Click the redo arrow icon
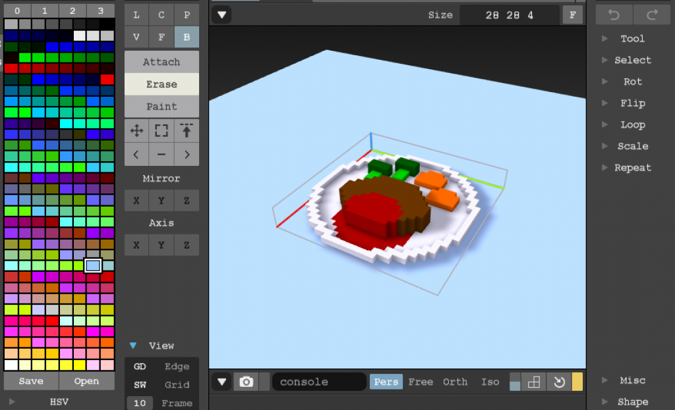Image resolution: width=675 pixels, height=410 pixels. [x=651, y=14]
